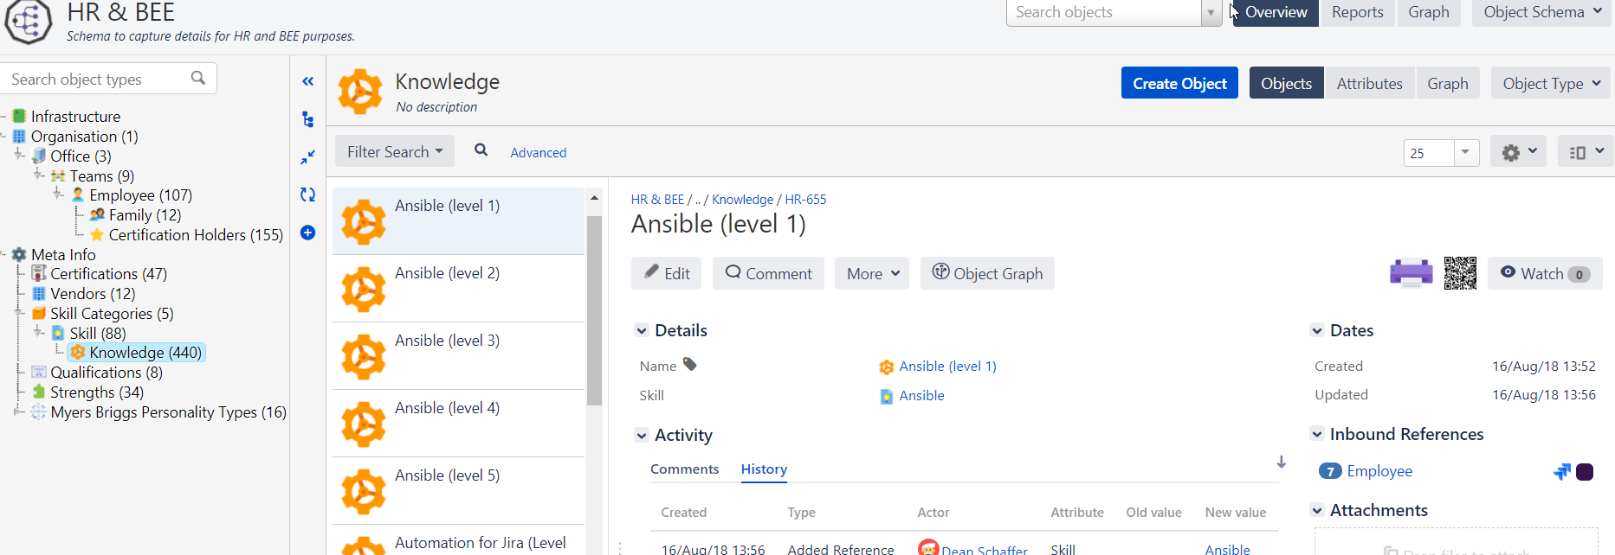Switch to the Overview tab

(1276, 12)
